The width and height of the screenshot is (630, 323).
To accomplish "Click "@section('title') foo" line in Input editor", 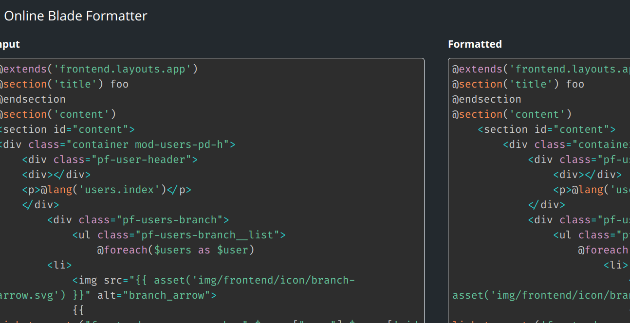I will [x=64, y=84].
